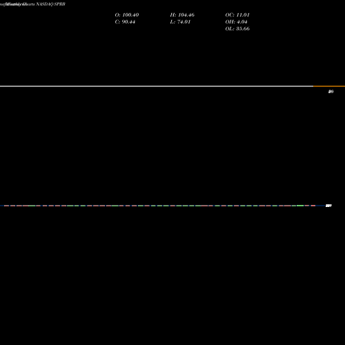Click the orange segment of the horizontal line
The image size is (345, 345).
point(329,86)
